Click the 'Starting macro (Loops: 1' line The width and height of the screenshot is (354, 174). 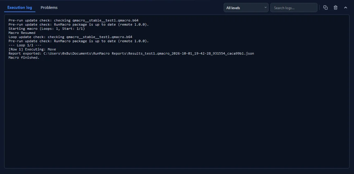[47, 29]
